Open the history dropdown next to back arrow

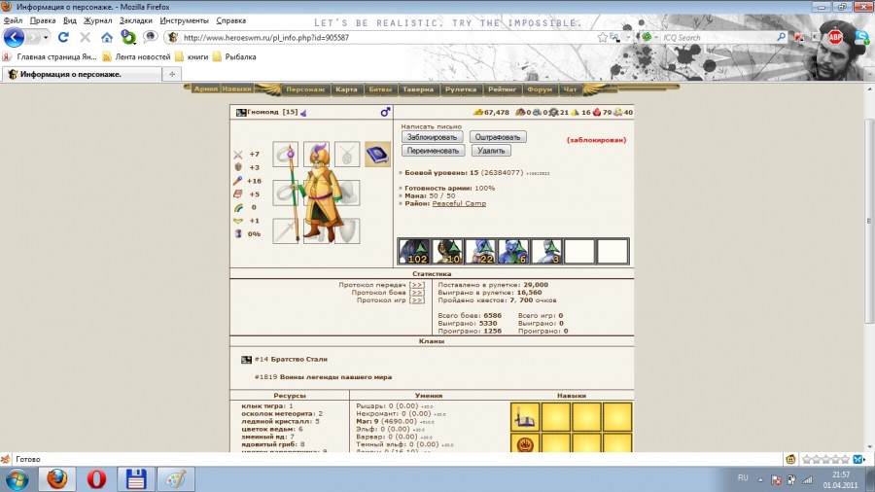(46, 37)
